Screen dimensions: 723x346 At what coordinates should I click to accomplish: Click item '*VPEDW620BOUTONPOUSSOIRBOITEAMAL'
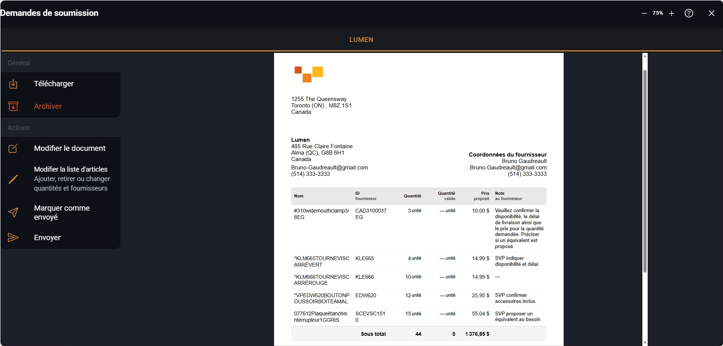click(322, 298)
